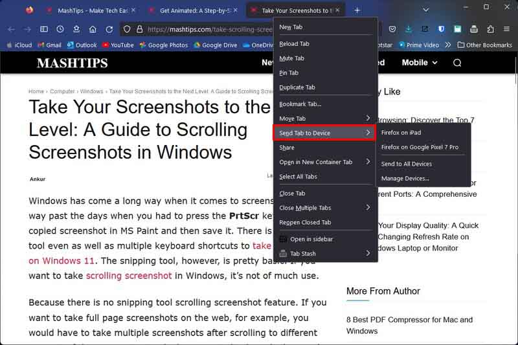The width and height of the screenshot is (518, 345).
Task: Save the page to Pocket icon
Action: tap(392, 29)
